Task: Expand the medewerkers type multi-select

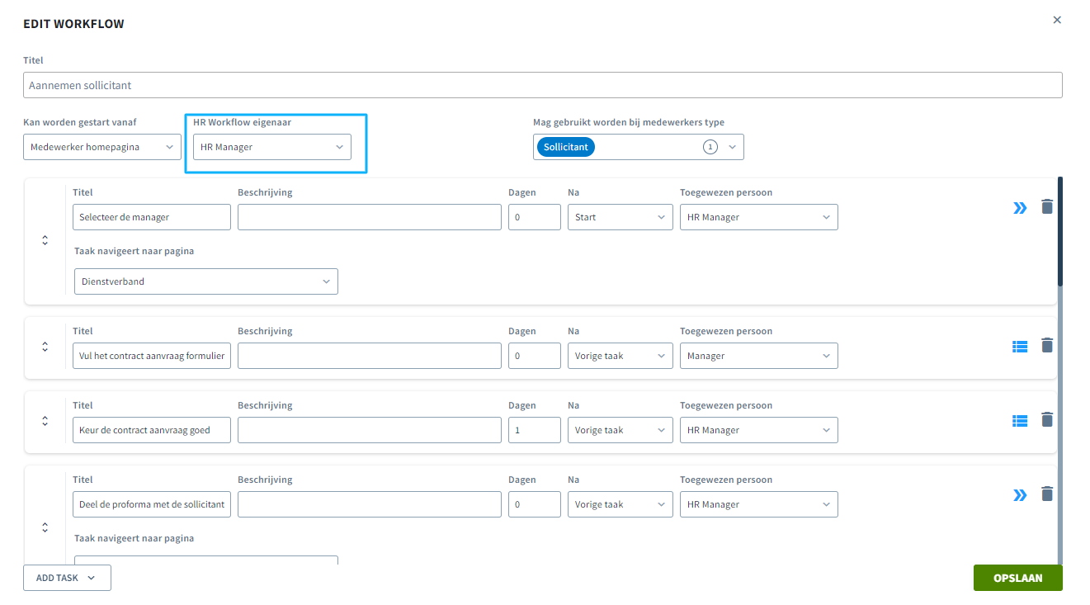Action: pos(731,147)
